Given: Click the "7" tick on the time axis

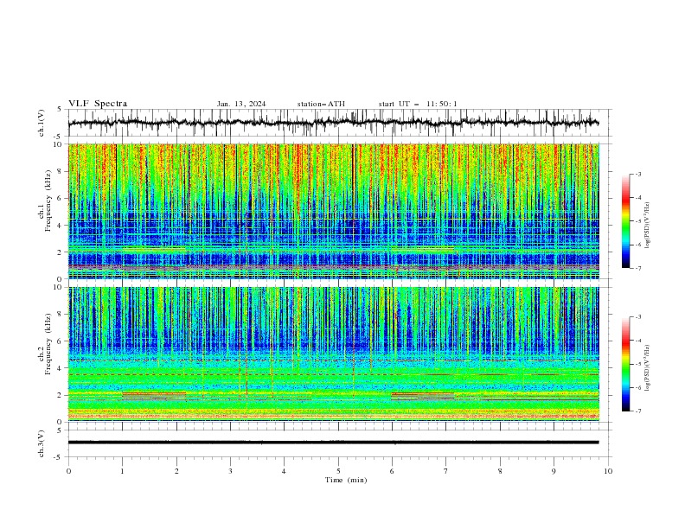Looking at the screenshot, I should 445,471.
